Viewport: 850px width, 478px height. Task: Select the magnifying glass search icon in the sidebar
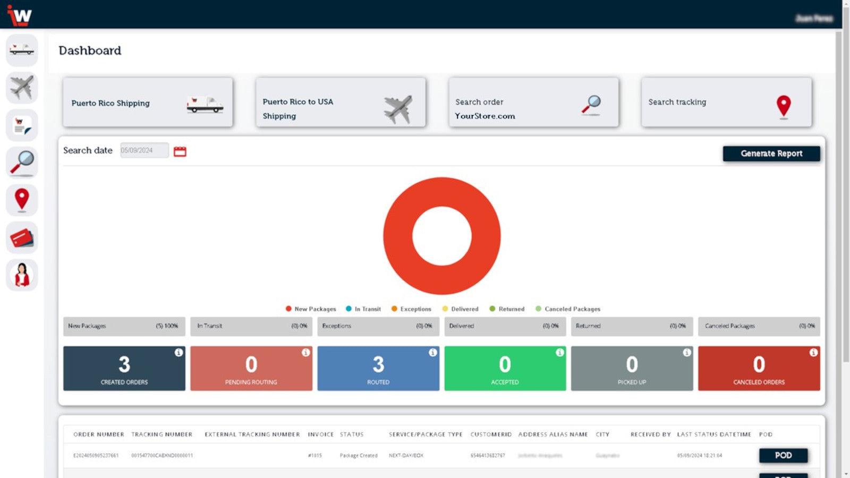pyautogui.click(x=22, y=162)
